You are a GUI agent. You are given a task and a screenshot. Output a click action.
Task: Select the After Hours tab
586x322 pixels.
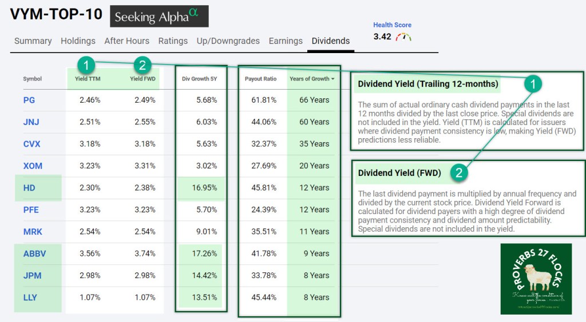126,41
